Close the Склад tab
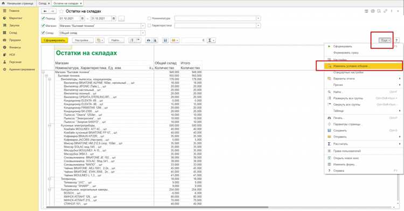Image resolution: width=404 pixels, height=211 pixels. click(49, 3)
